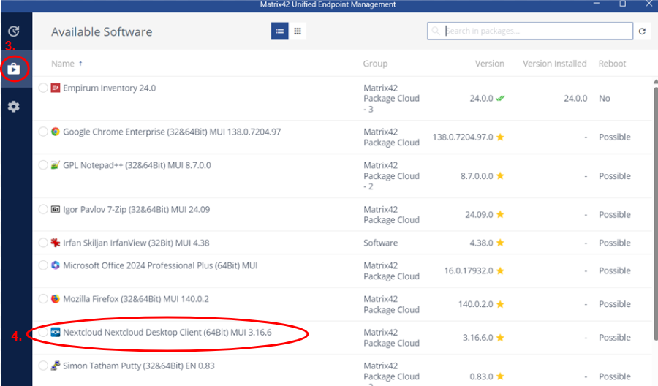Sort by the Name column header
Viewport: 658px width, 386px height.
click(63, 64)
